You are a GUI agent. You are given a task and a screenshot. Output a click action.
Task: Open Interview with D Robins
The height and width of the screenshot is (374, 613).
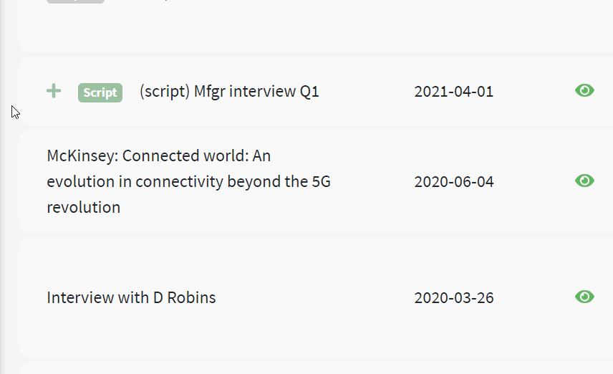[131, 297]
